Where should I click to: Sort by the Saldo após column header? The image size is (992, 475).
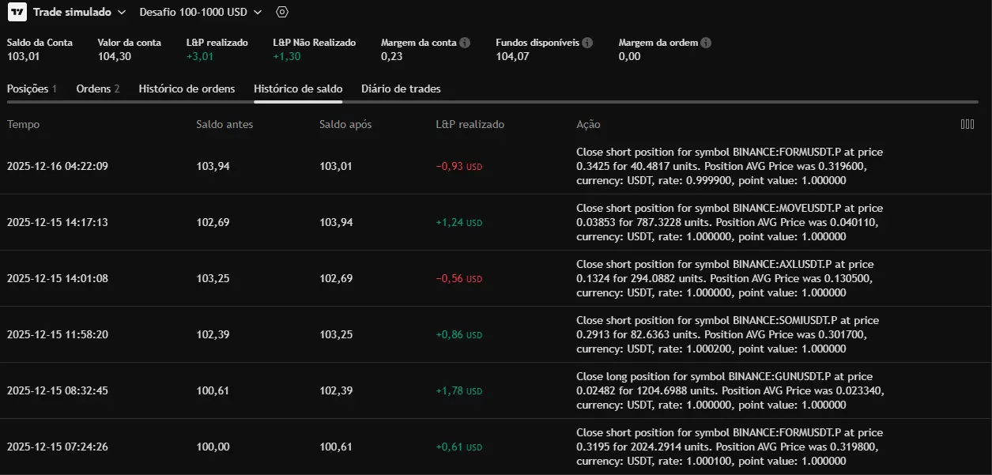point(345,124)
